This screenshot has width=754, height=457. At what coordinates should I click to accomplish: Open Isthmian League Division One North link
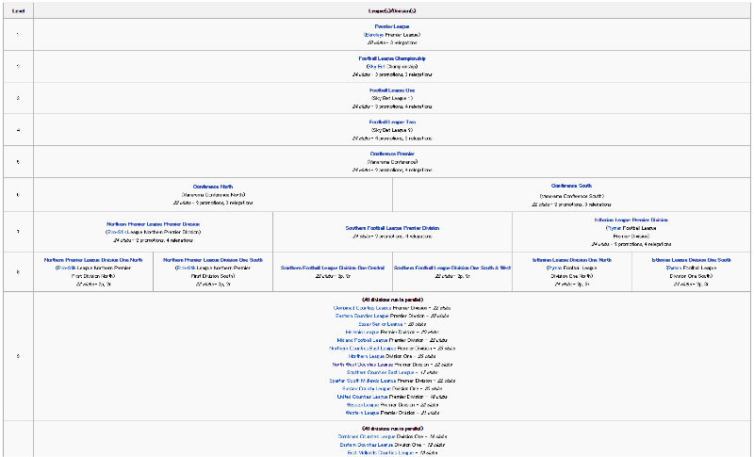572,260
